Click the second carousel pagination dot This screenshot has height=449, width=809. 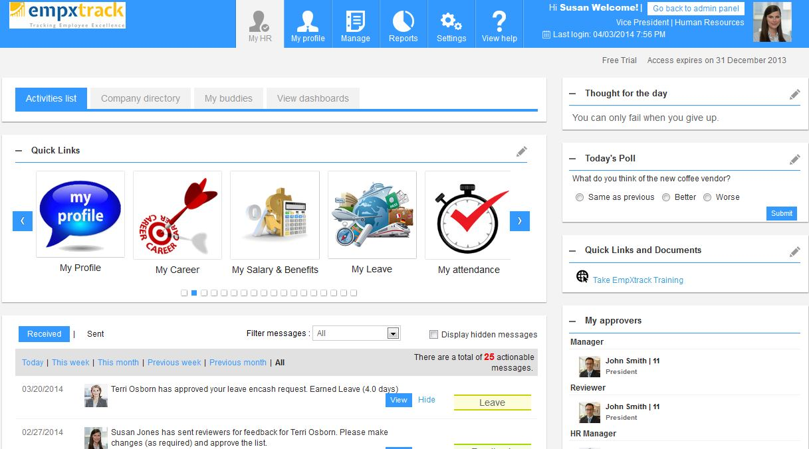(193, 292)
